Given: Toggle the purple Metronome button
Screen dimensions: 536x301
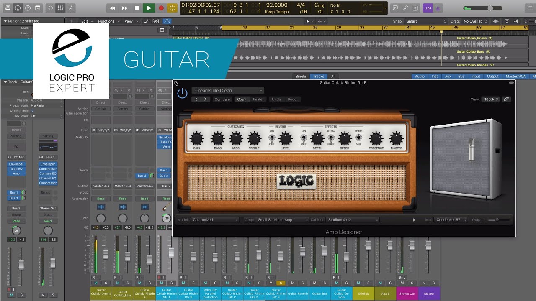Looking at the screenshot, I should (438, 8).
